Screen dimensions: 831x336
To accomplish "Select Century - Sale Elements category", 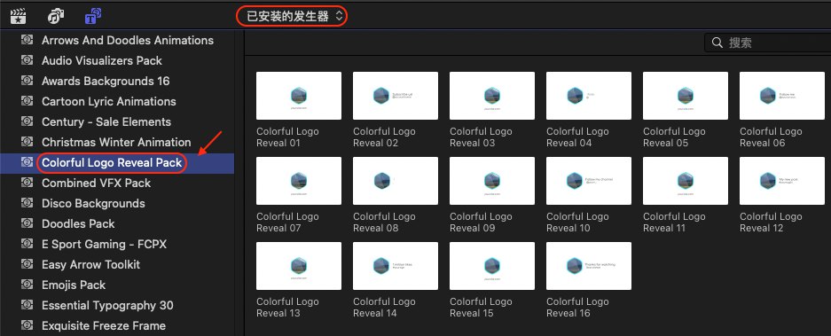I will [106, 121].
